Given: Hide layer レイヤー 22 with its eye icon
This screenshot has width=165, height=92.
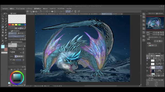Looking at the screenshot, I should 147,61.
